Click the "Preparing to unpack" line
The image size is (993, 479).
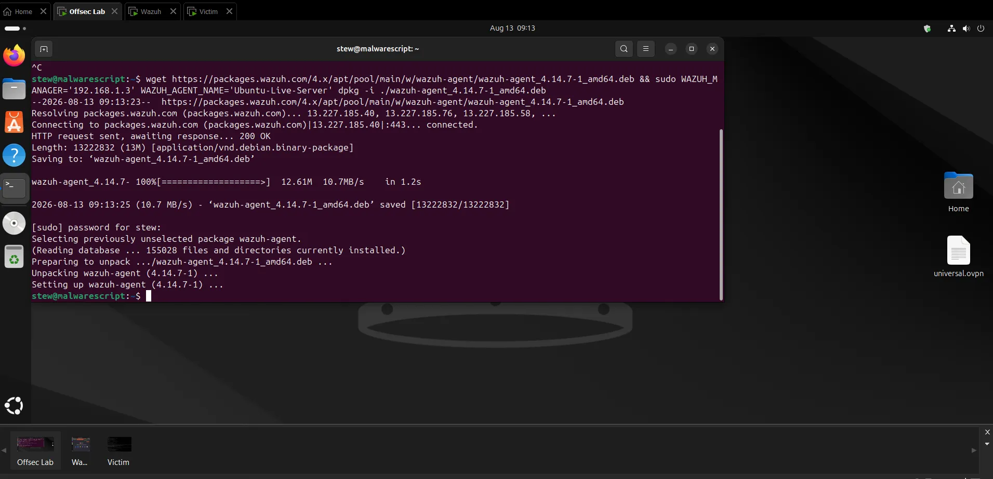[x=182, y=262]
